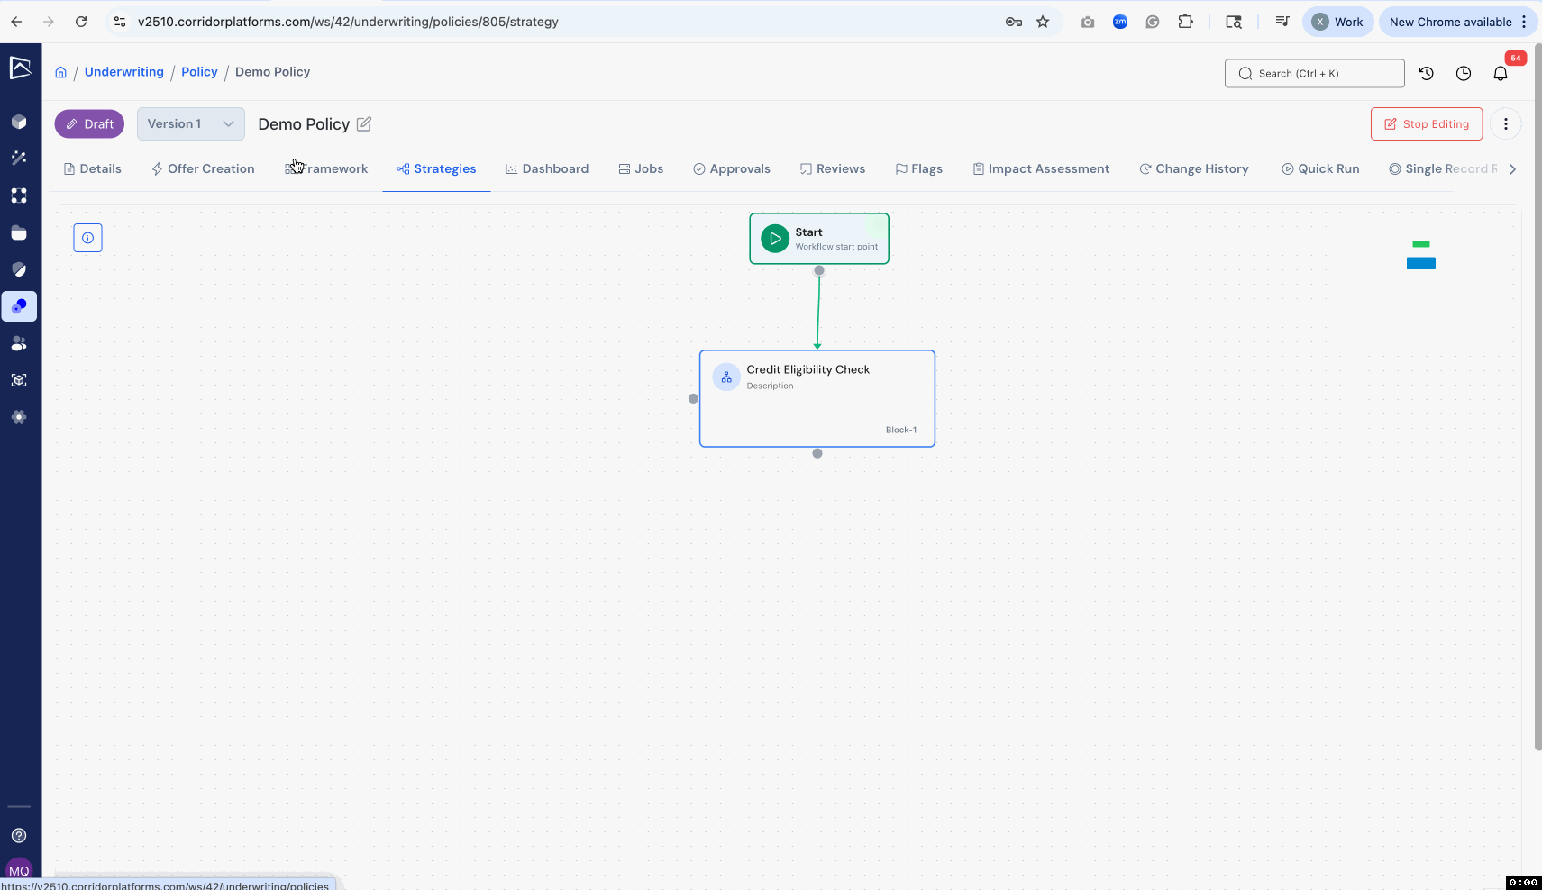Click the Draft status badge

tap(89, 124)
